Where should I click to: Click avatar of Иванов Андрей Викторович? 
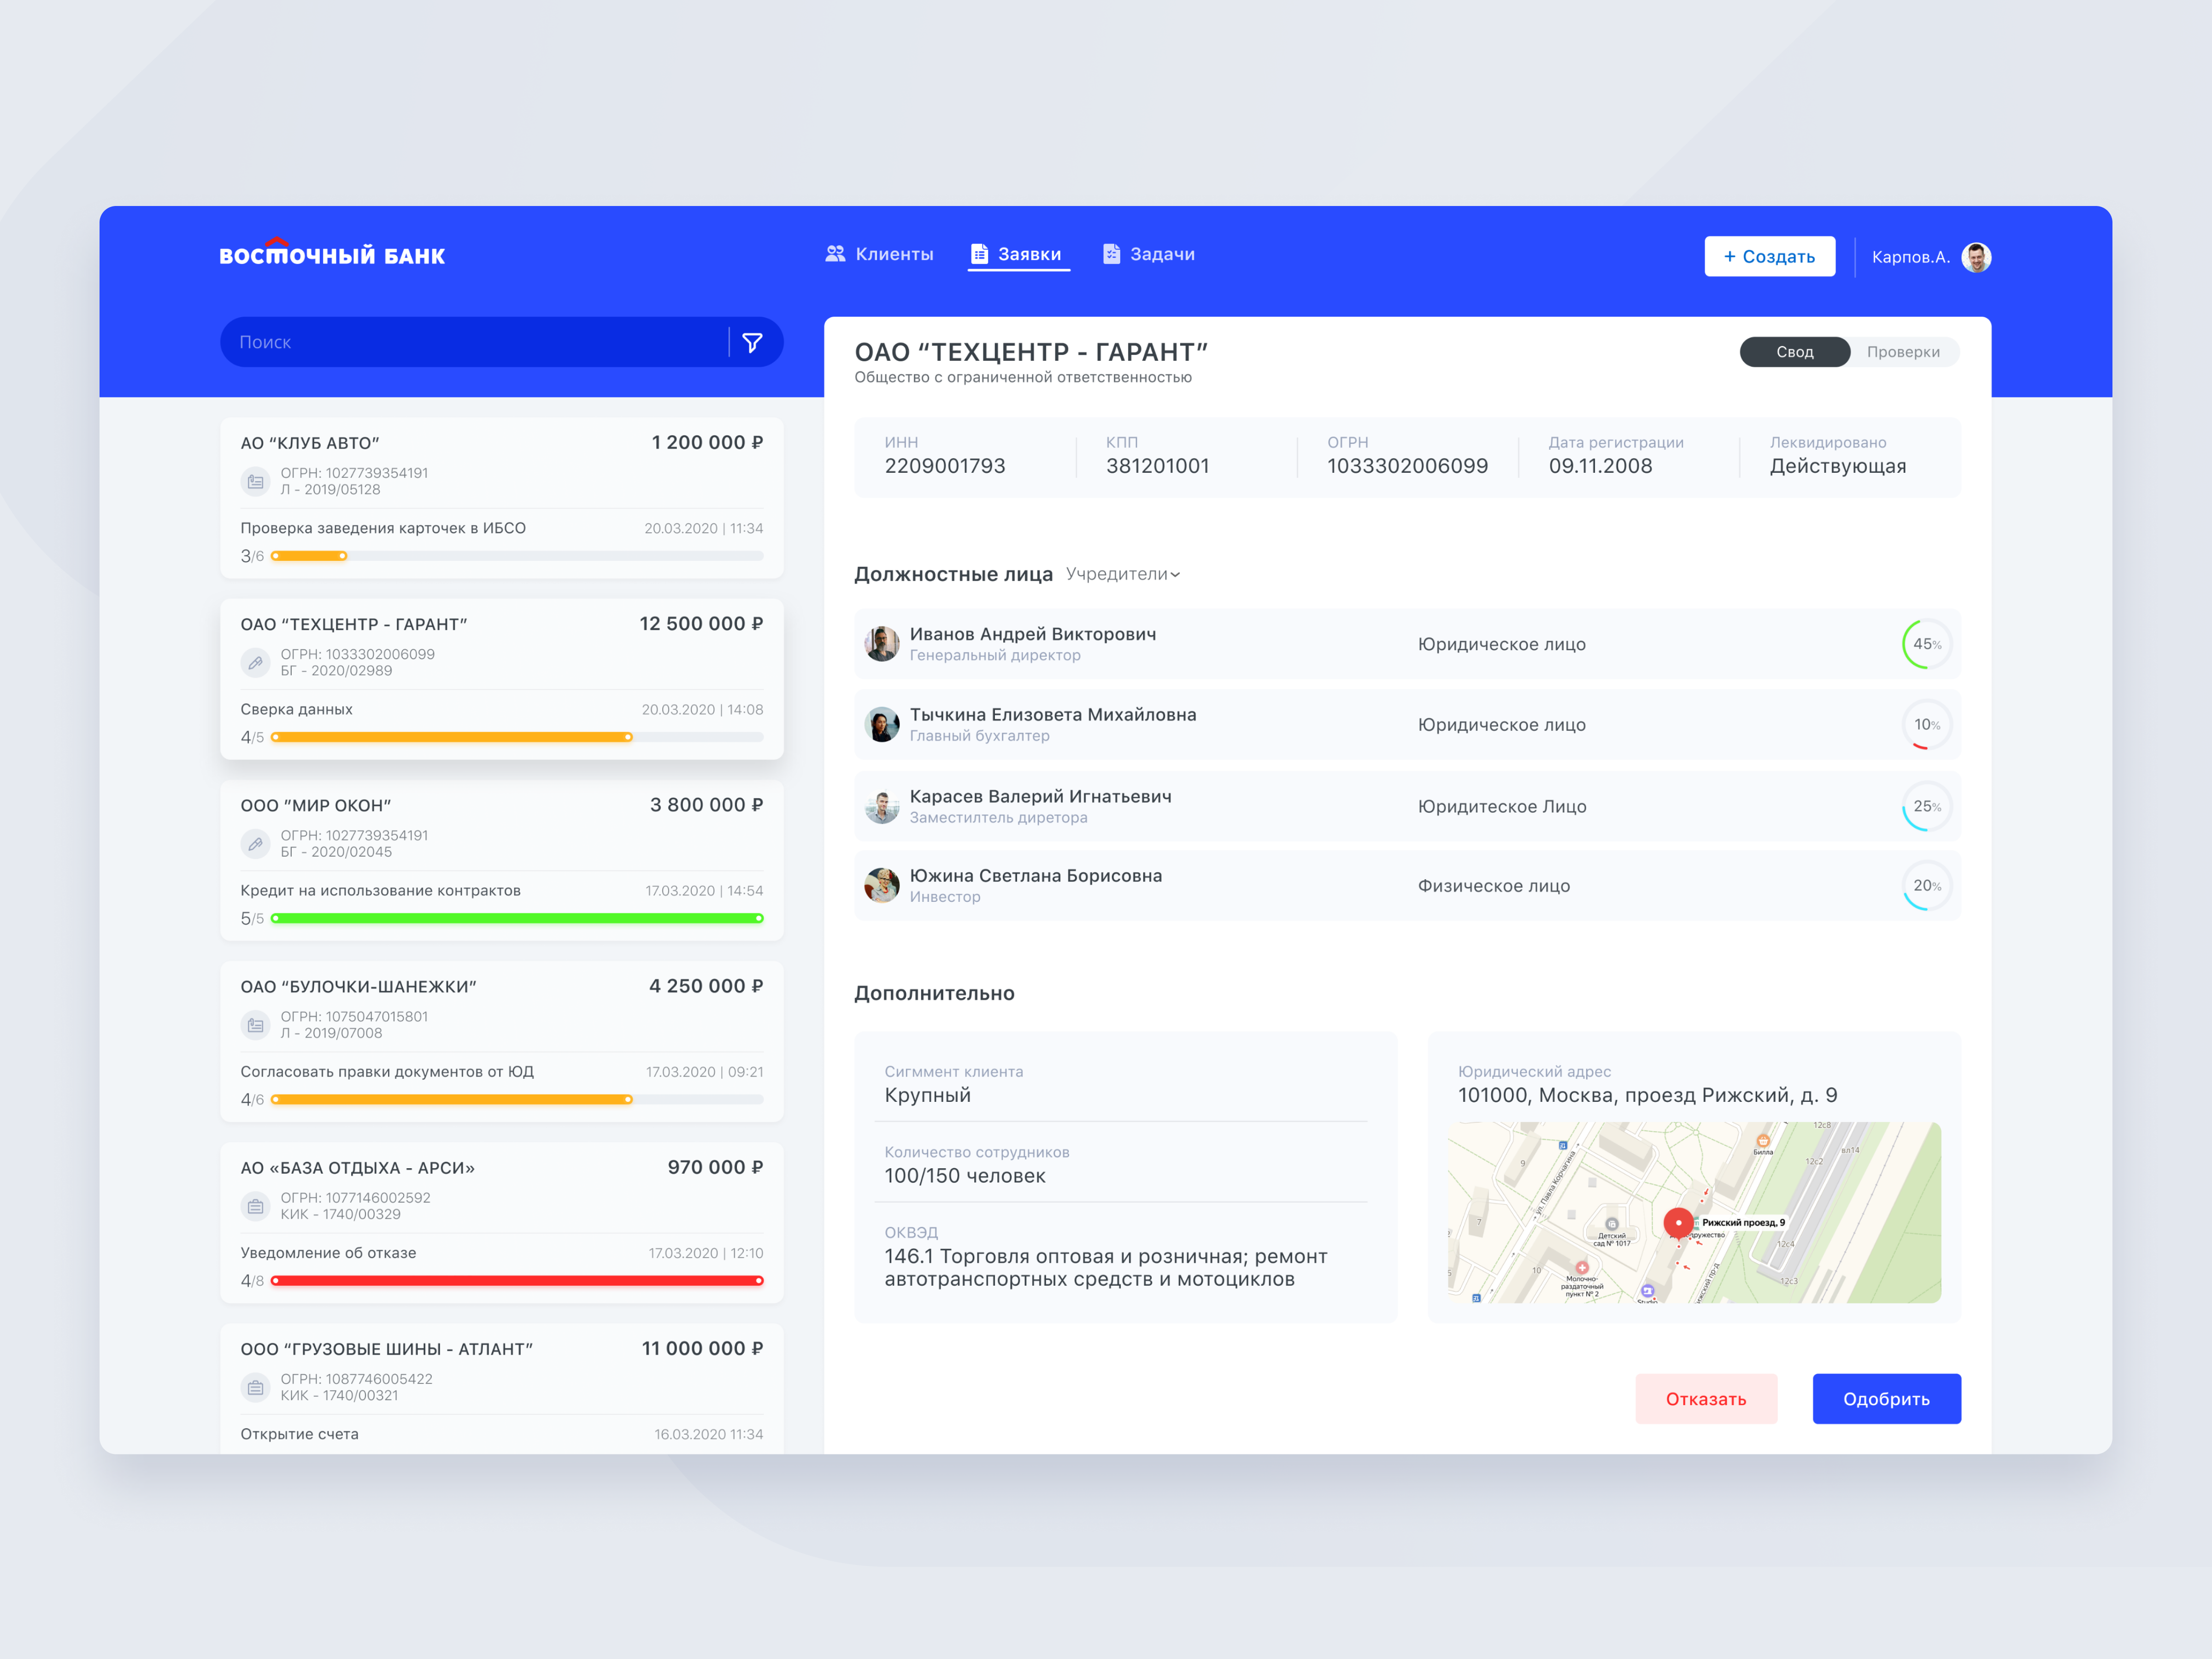881,644
